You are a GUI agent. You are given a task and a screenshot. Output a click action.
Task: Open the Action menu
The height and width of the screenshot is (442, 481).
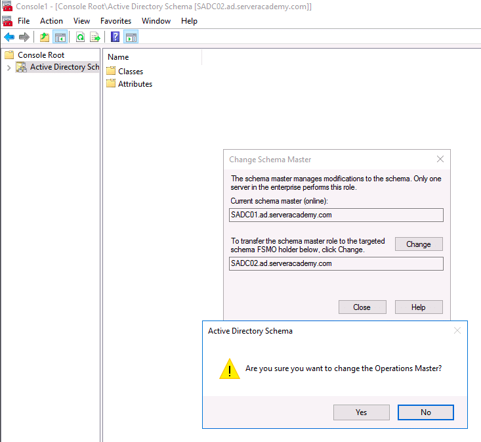(x=51, y=21)
